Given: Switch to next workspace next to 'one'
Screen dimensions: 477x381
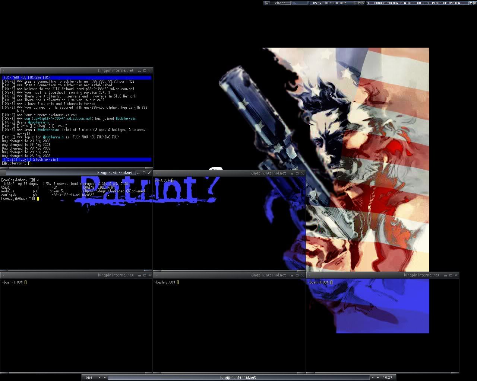Looking at the screenshot, I should tap(105, 377).
